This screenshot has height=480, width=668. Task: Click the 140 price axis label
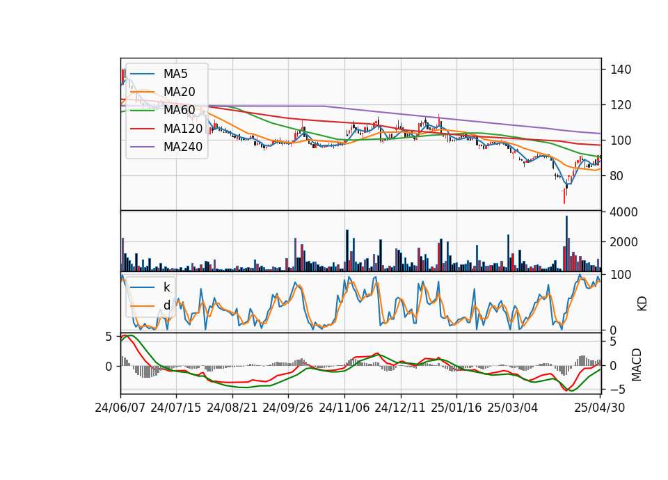[620, 70]
